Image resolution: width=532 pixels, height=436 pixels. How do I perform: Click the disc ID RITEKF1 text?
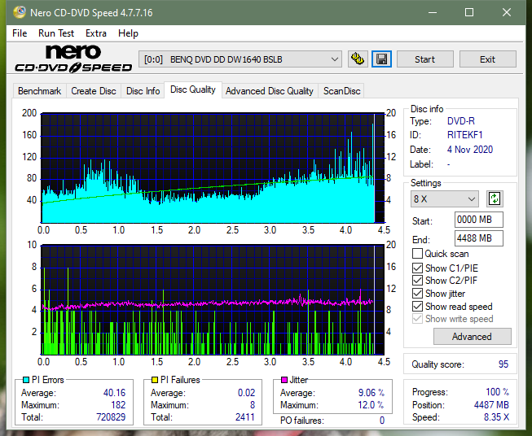point(465,135)
